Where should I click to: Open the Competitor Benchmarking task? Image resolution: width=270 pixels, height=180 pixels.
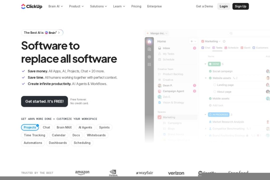[229, 129]
